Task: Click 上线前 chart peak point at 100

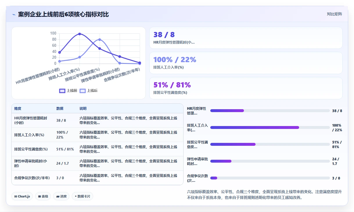Action: [80, 34]
